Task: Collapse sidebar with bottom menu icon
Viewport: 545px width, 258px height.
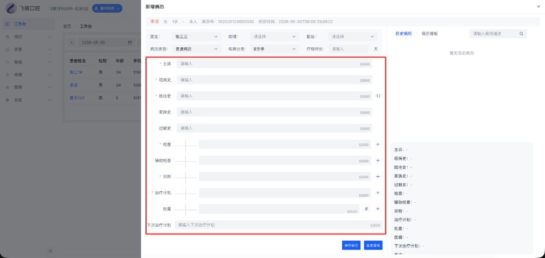Action: (51, 251)
